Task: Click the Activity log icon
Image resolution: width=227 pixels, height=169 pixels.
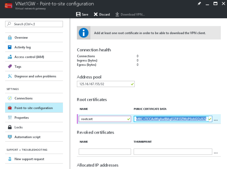Action: pos(10,47)
